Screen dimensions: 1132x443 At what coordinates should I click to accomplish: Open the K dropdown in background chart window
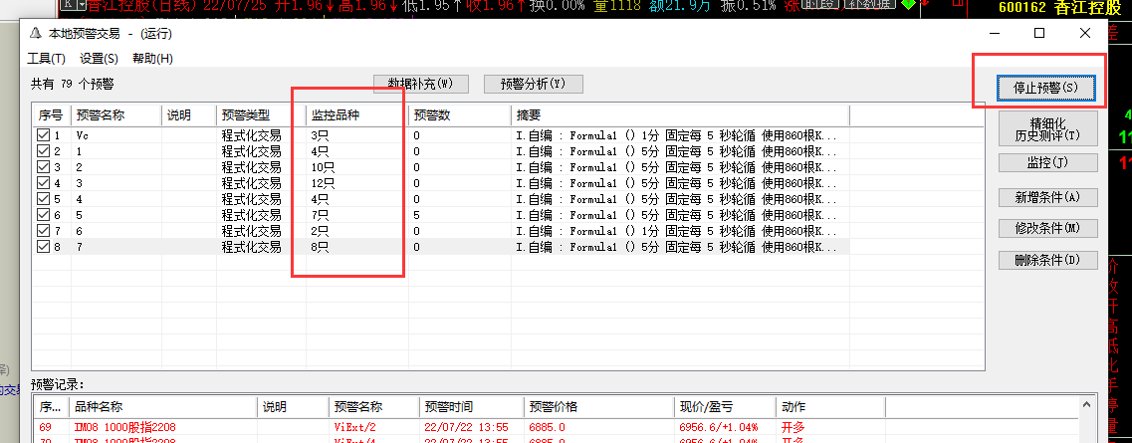73,5
